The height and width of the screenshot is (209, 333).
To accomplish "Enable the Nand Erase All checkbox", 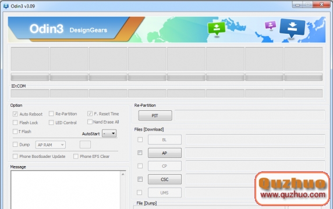I will tap(90, 122).
